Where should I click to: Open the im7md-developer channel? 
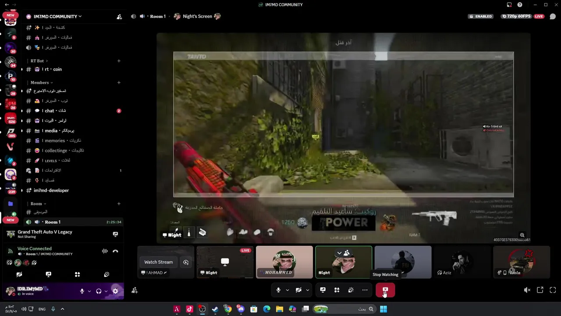click(73, 190)
